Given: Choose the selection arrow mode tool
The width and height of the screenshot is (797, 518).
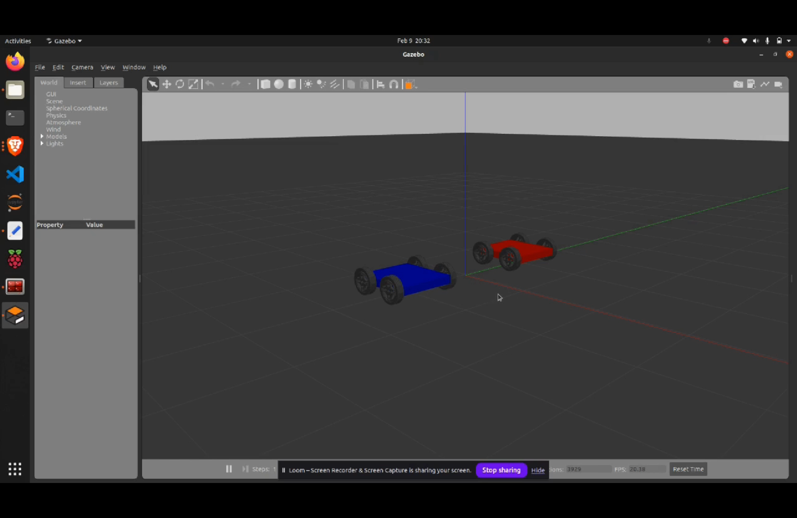Looking at the screenshot, I should tap(153, 84).
